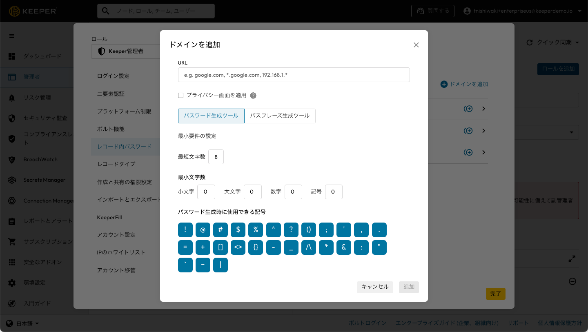
Task: Click the expand arrows icon at right
Action: (x=572, y=259)
